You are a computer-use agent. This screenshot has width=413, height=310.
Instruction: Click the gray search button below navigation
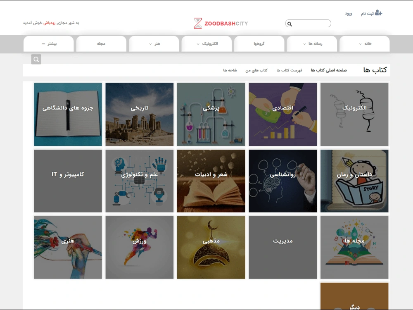36,59
